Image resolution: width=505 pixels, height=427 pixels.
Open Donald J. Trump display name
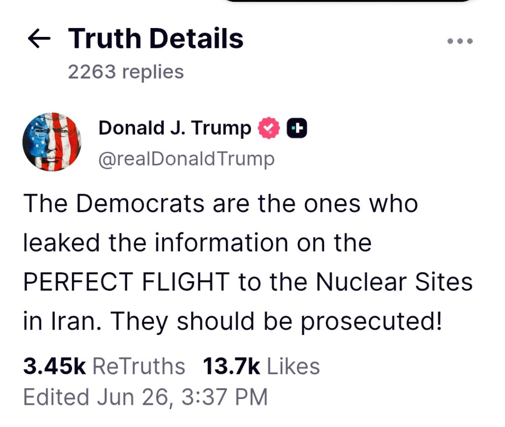click(175, 128)
